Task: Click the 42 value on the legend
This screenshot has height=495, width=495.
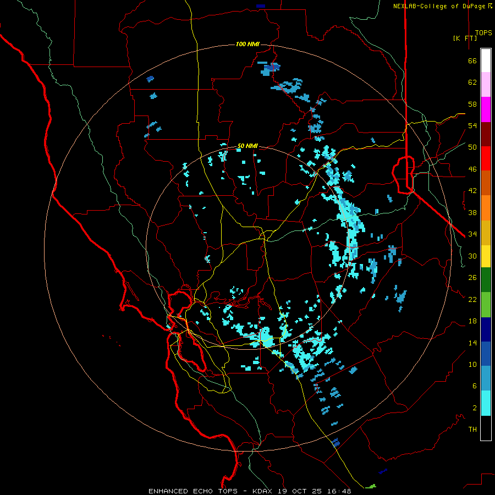Action: point(472,191)
